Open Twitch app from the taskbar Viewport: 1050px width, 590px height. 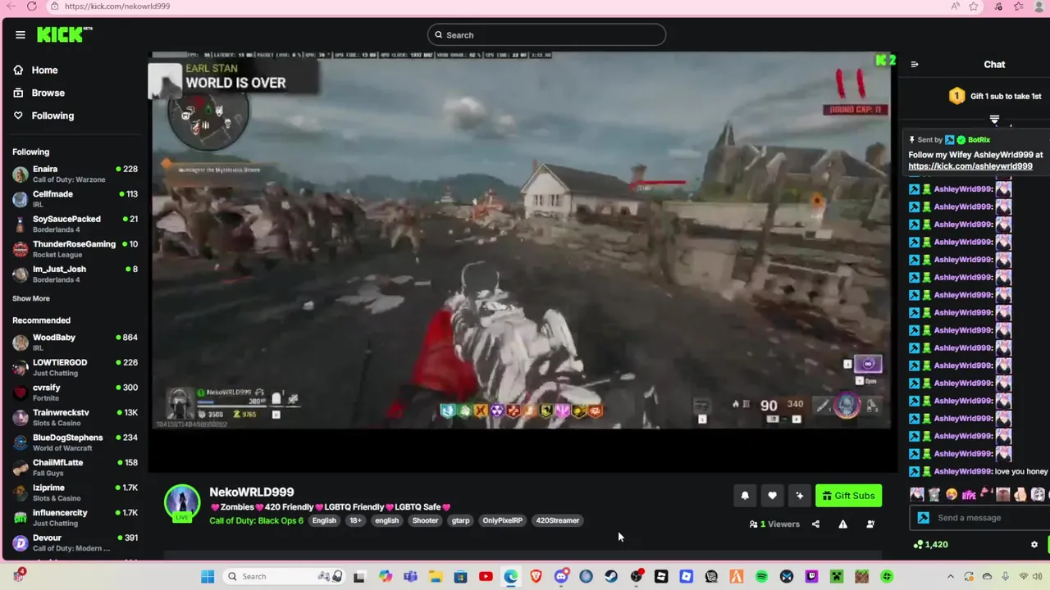coord(811,576)
